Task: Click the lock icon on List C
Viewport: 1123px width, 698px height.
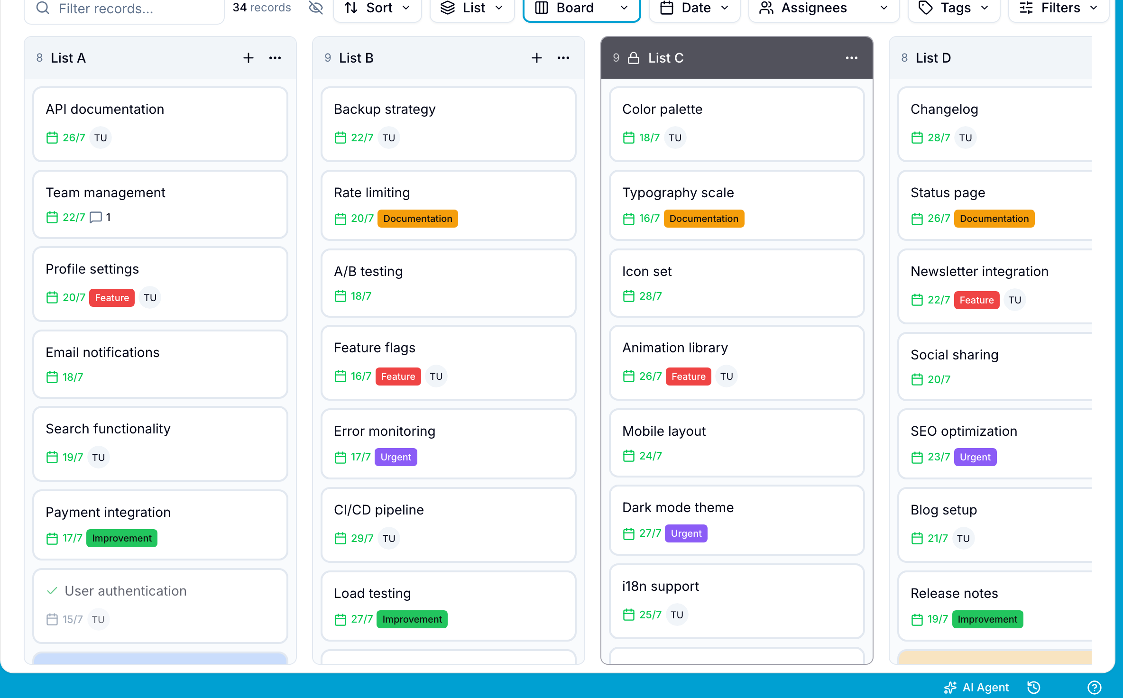Action: [634, 58]
